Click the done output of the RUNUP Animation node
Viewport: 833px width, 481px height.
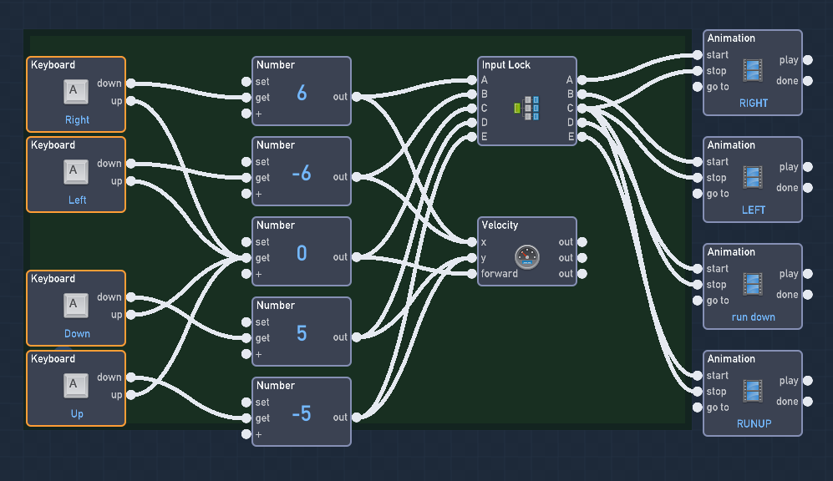(808, 402)
